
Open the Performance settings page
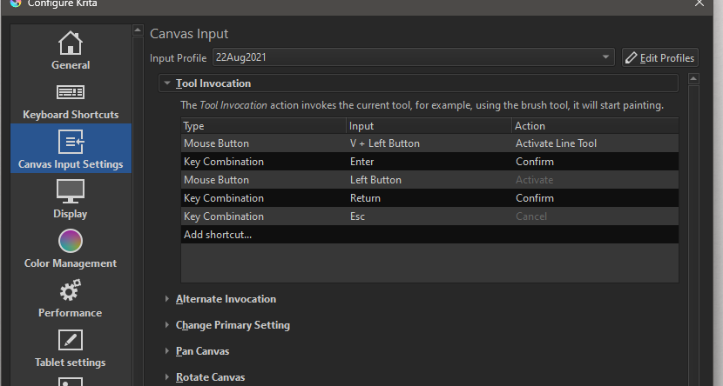pyautogui.click(x=71, y=297)
